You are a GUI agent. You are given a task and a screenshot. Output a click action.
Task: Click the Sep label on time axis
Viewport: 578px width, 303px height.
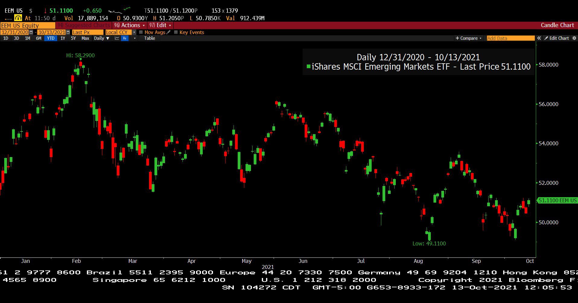[x=476, y=261]
